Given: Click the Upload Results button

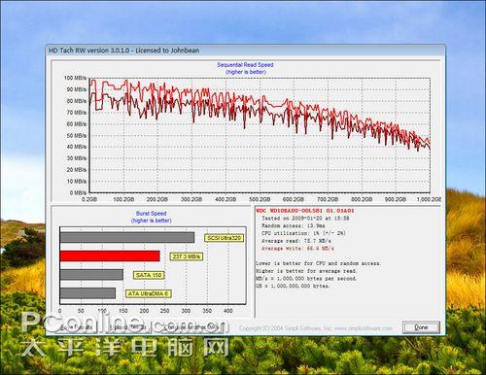Looking at the screenshot, I should click(x=127, y=327).
